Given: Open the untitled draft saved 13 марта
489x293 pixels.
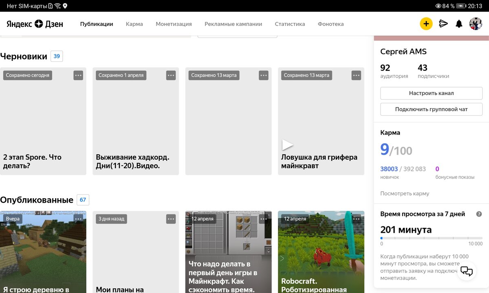Looking at the screenshot, I should pos(228,121).
